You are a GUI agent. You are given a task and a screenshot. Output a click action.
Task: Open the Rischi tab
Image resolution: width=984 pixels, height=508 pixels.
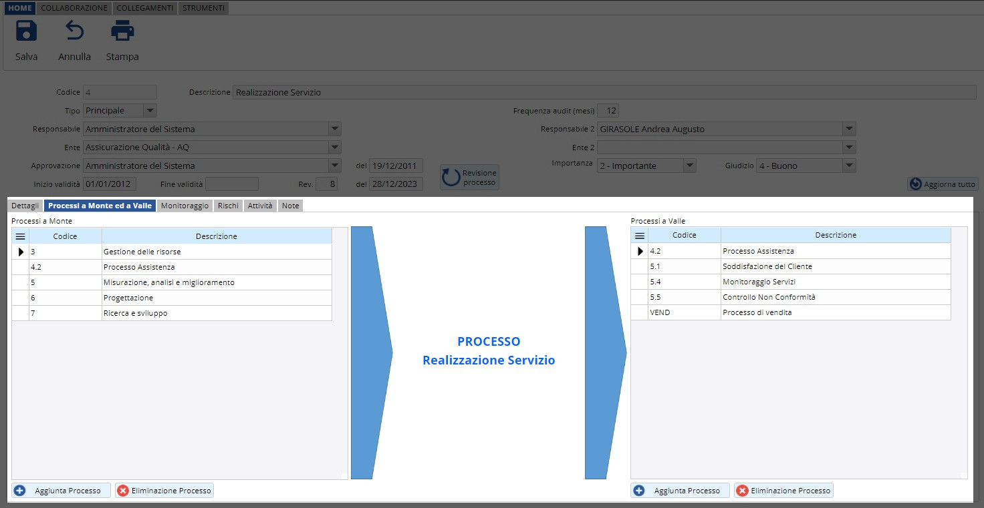point(228,206)
